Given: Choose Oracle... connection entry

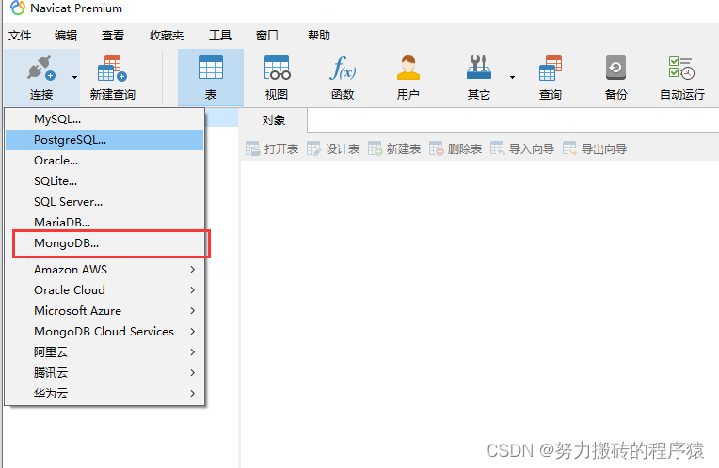Looking at the screenshot, I should 104,161.
